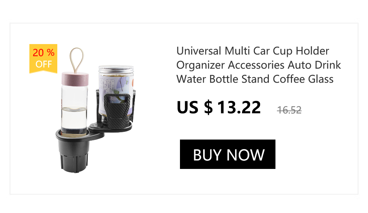
Task: Click the white 'OFF' text on badge
Action: 44,64
